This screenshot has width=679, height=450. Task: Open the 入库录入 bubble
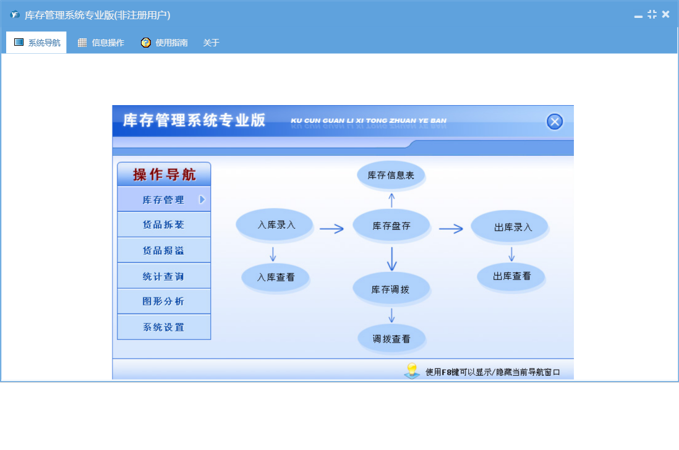click(x=274, y=224)
